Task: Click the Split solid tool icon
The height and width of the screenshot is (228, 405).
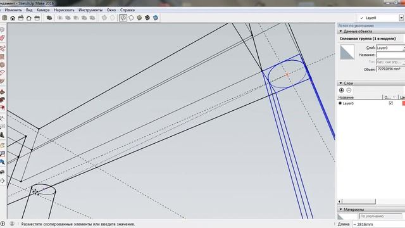Action: tap(92, 18)
